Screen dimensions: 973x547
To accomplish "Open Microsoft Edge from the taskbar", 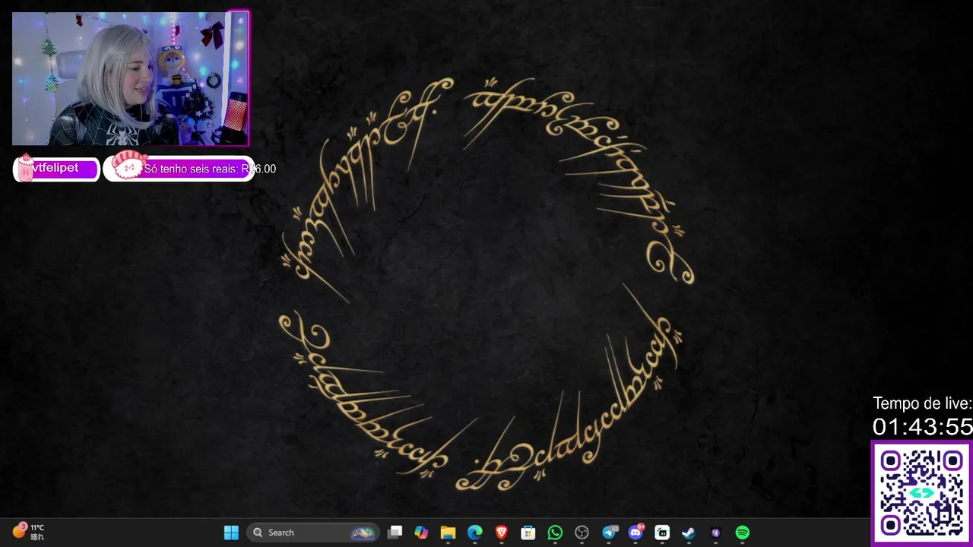I will coord(474,533).
